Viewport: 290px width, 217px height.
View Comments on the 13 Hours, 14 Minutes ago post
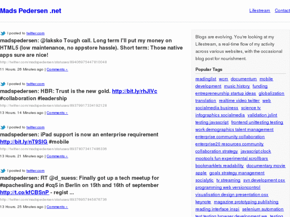coord(57,113)
